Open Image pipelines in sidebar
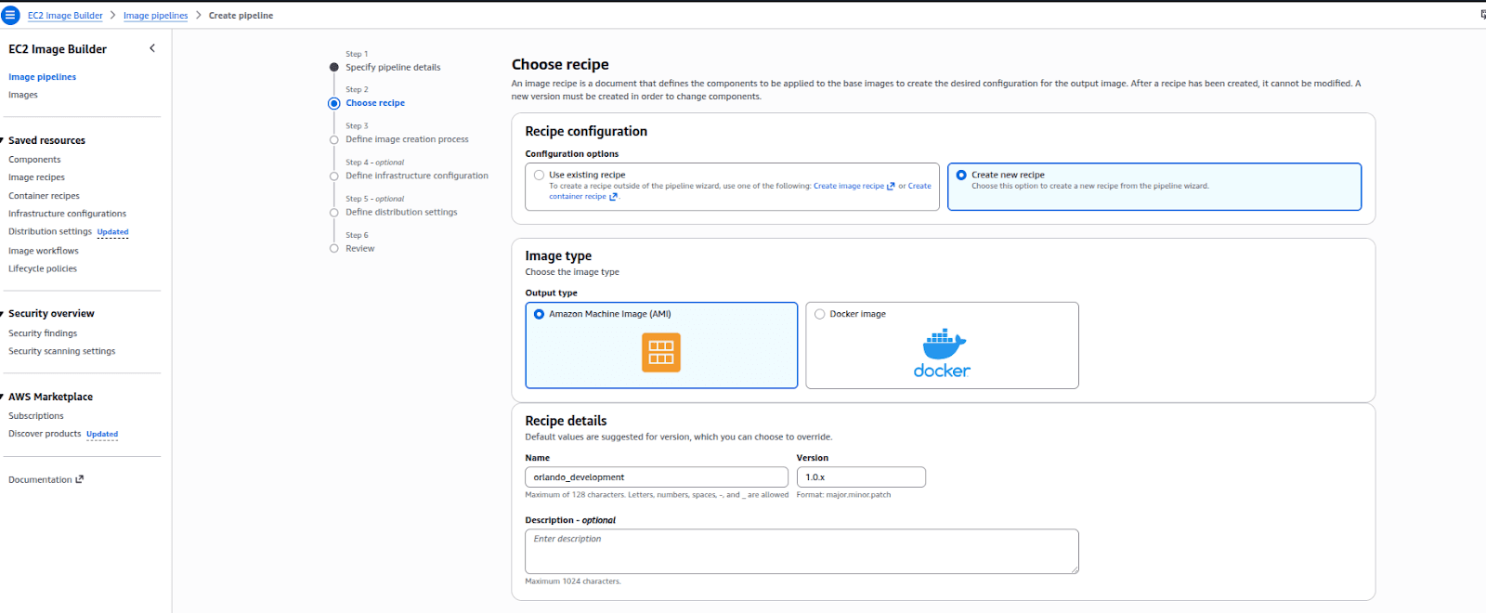The width and height of the screenshot is (1486, 613). (43, 77)
